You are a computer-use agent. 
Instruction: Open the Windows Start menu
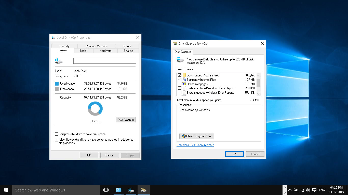point(6,190)
